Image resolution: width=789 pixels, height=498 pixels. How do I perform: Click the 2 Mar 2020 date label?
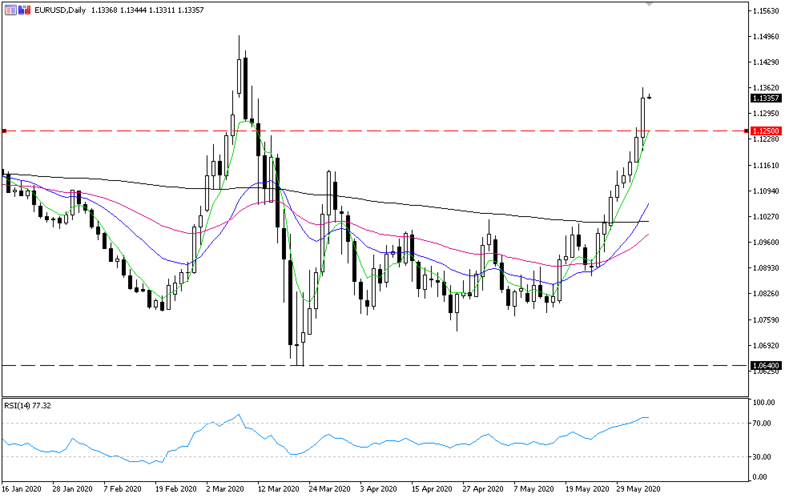[x=225, y=489]
